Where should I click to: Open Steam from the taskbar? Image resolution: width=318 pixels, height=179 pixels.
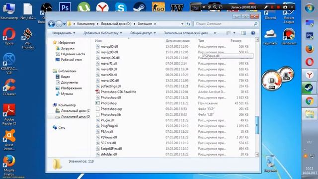tap(310, 88)
